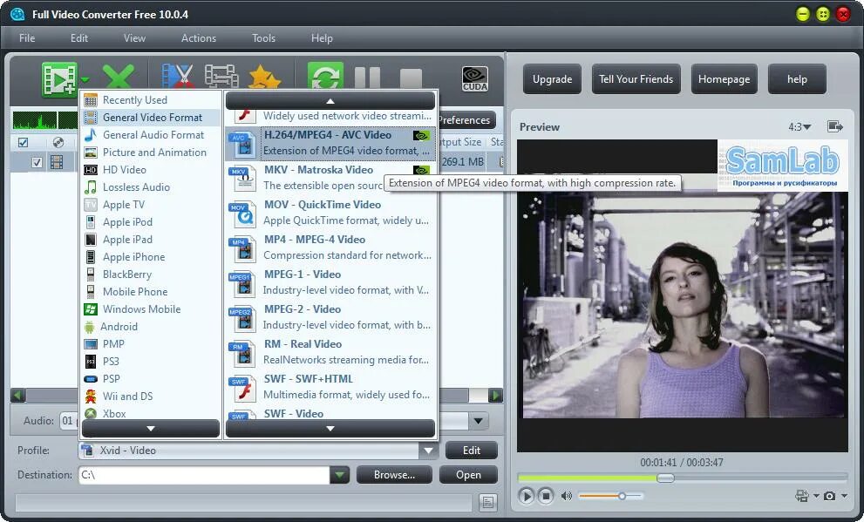Click the green X remove icon
The image size is (864, 522).
(118, 77)
